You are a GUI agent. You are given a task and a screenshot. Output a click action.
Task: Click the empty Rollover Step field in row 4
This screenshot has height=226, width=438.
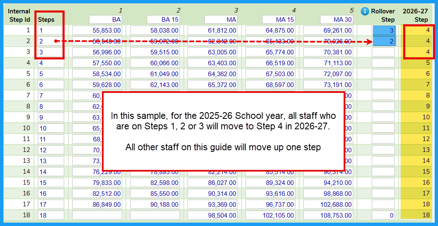(x=383, y=63)
